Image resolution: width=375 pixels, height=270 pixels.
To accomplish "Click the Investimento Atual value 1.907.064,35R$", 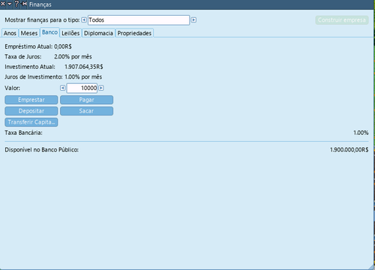I will 84,67.
